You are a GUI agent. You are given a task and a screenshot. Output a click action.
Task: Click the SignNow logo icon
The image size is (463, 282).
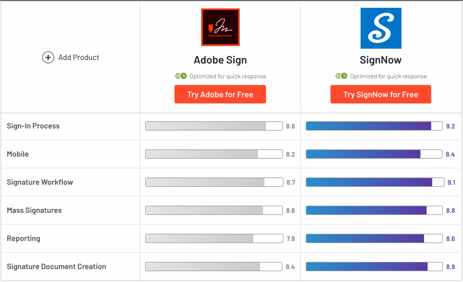tap(381, 28)
